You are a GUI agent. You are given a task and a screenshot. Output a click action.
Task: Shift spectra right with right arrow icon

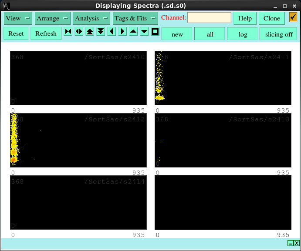click(x=122, y=31)
